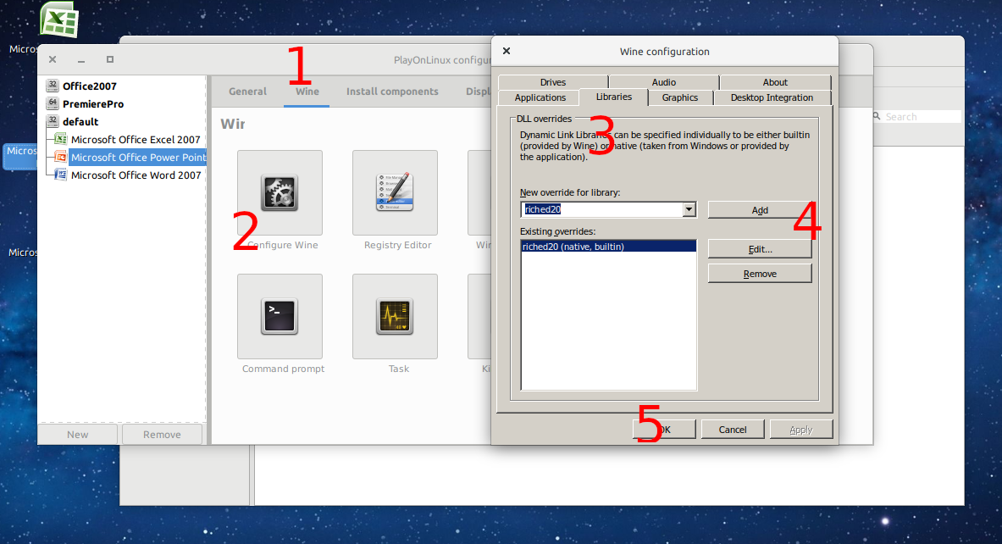Click the Add button
1002x544 pixels.
(760, 209)
